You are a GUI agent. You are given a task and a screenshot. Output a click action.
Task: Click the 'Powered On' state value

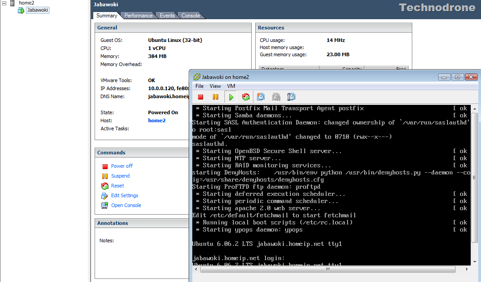(163, 112)
